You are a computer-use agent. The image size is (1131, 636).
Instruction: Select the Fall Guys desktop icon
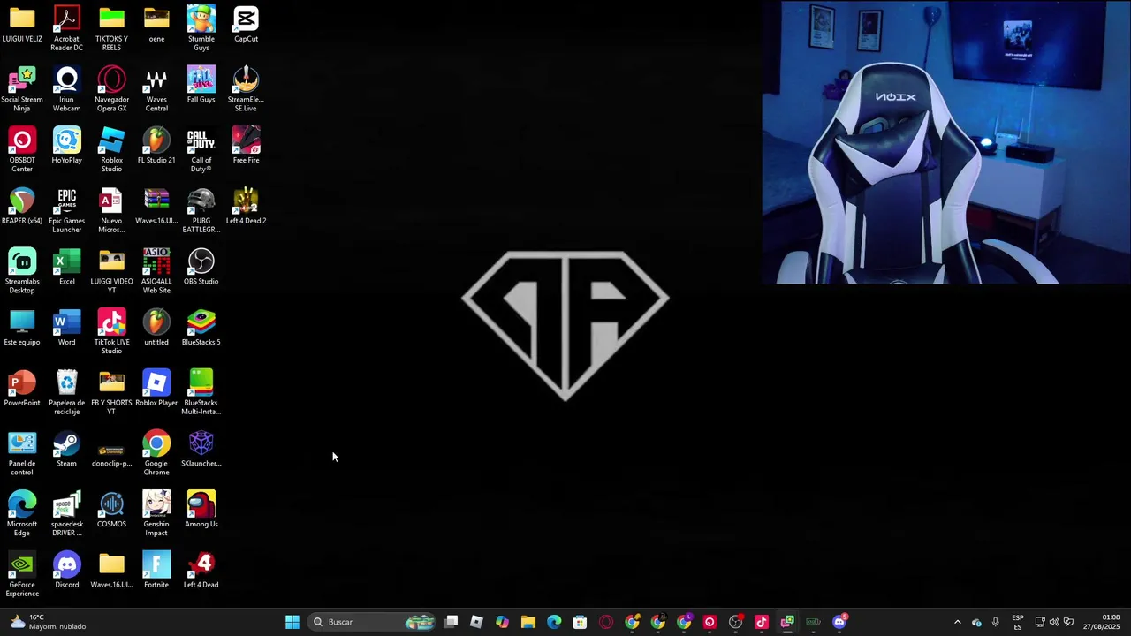point(201,86)
